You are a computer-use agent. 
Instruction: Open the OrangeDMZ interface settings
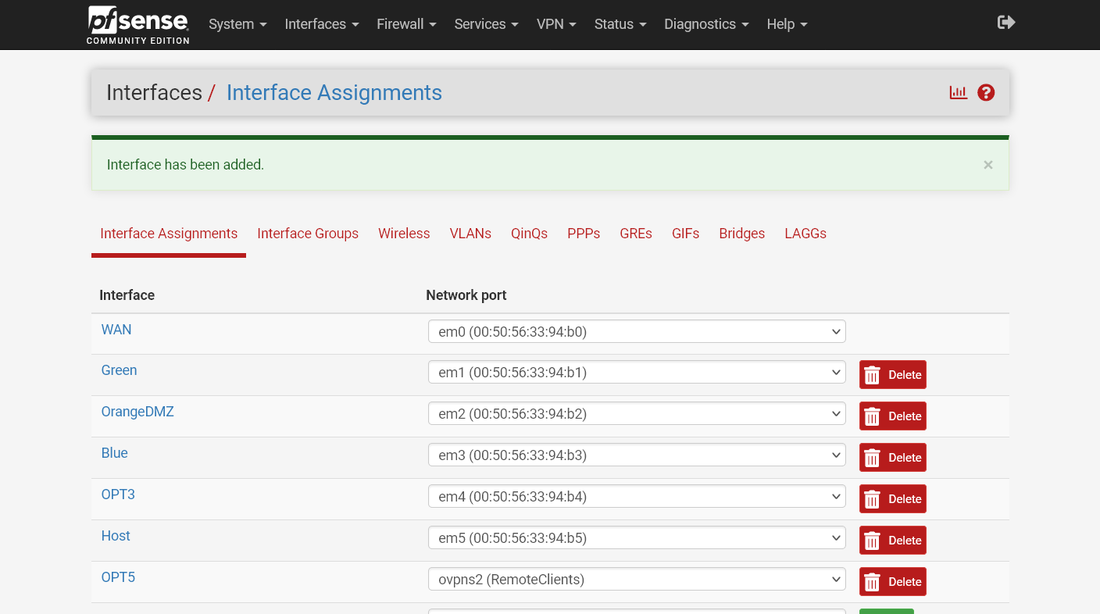[137, 411]
